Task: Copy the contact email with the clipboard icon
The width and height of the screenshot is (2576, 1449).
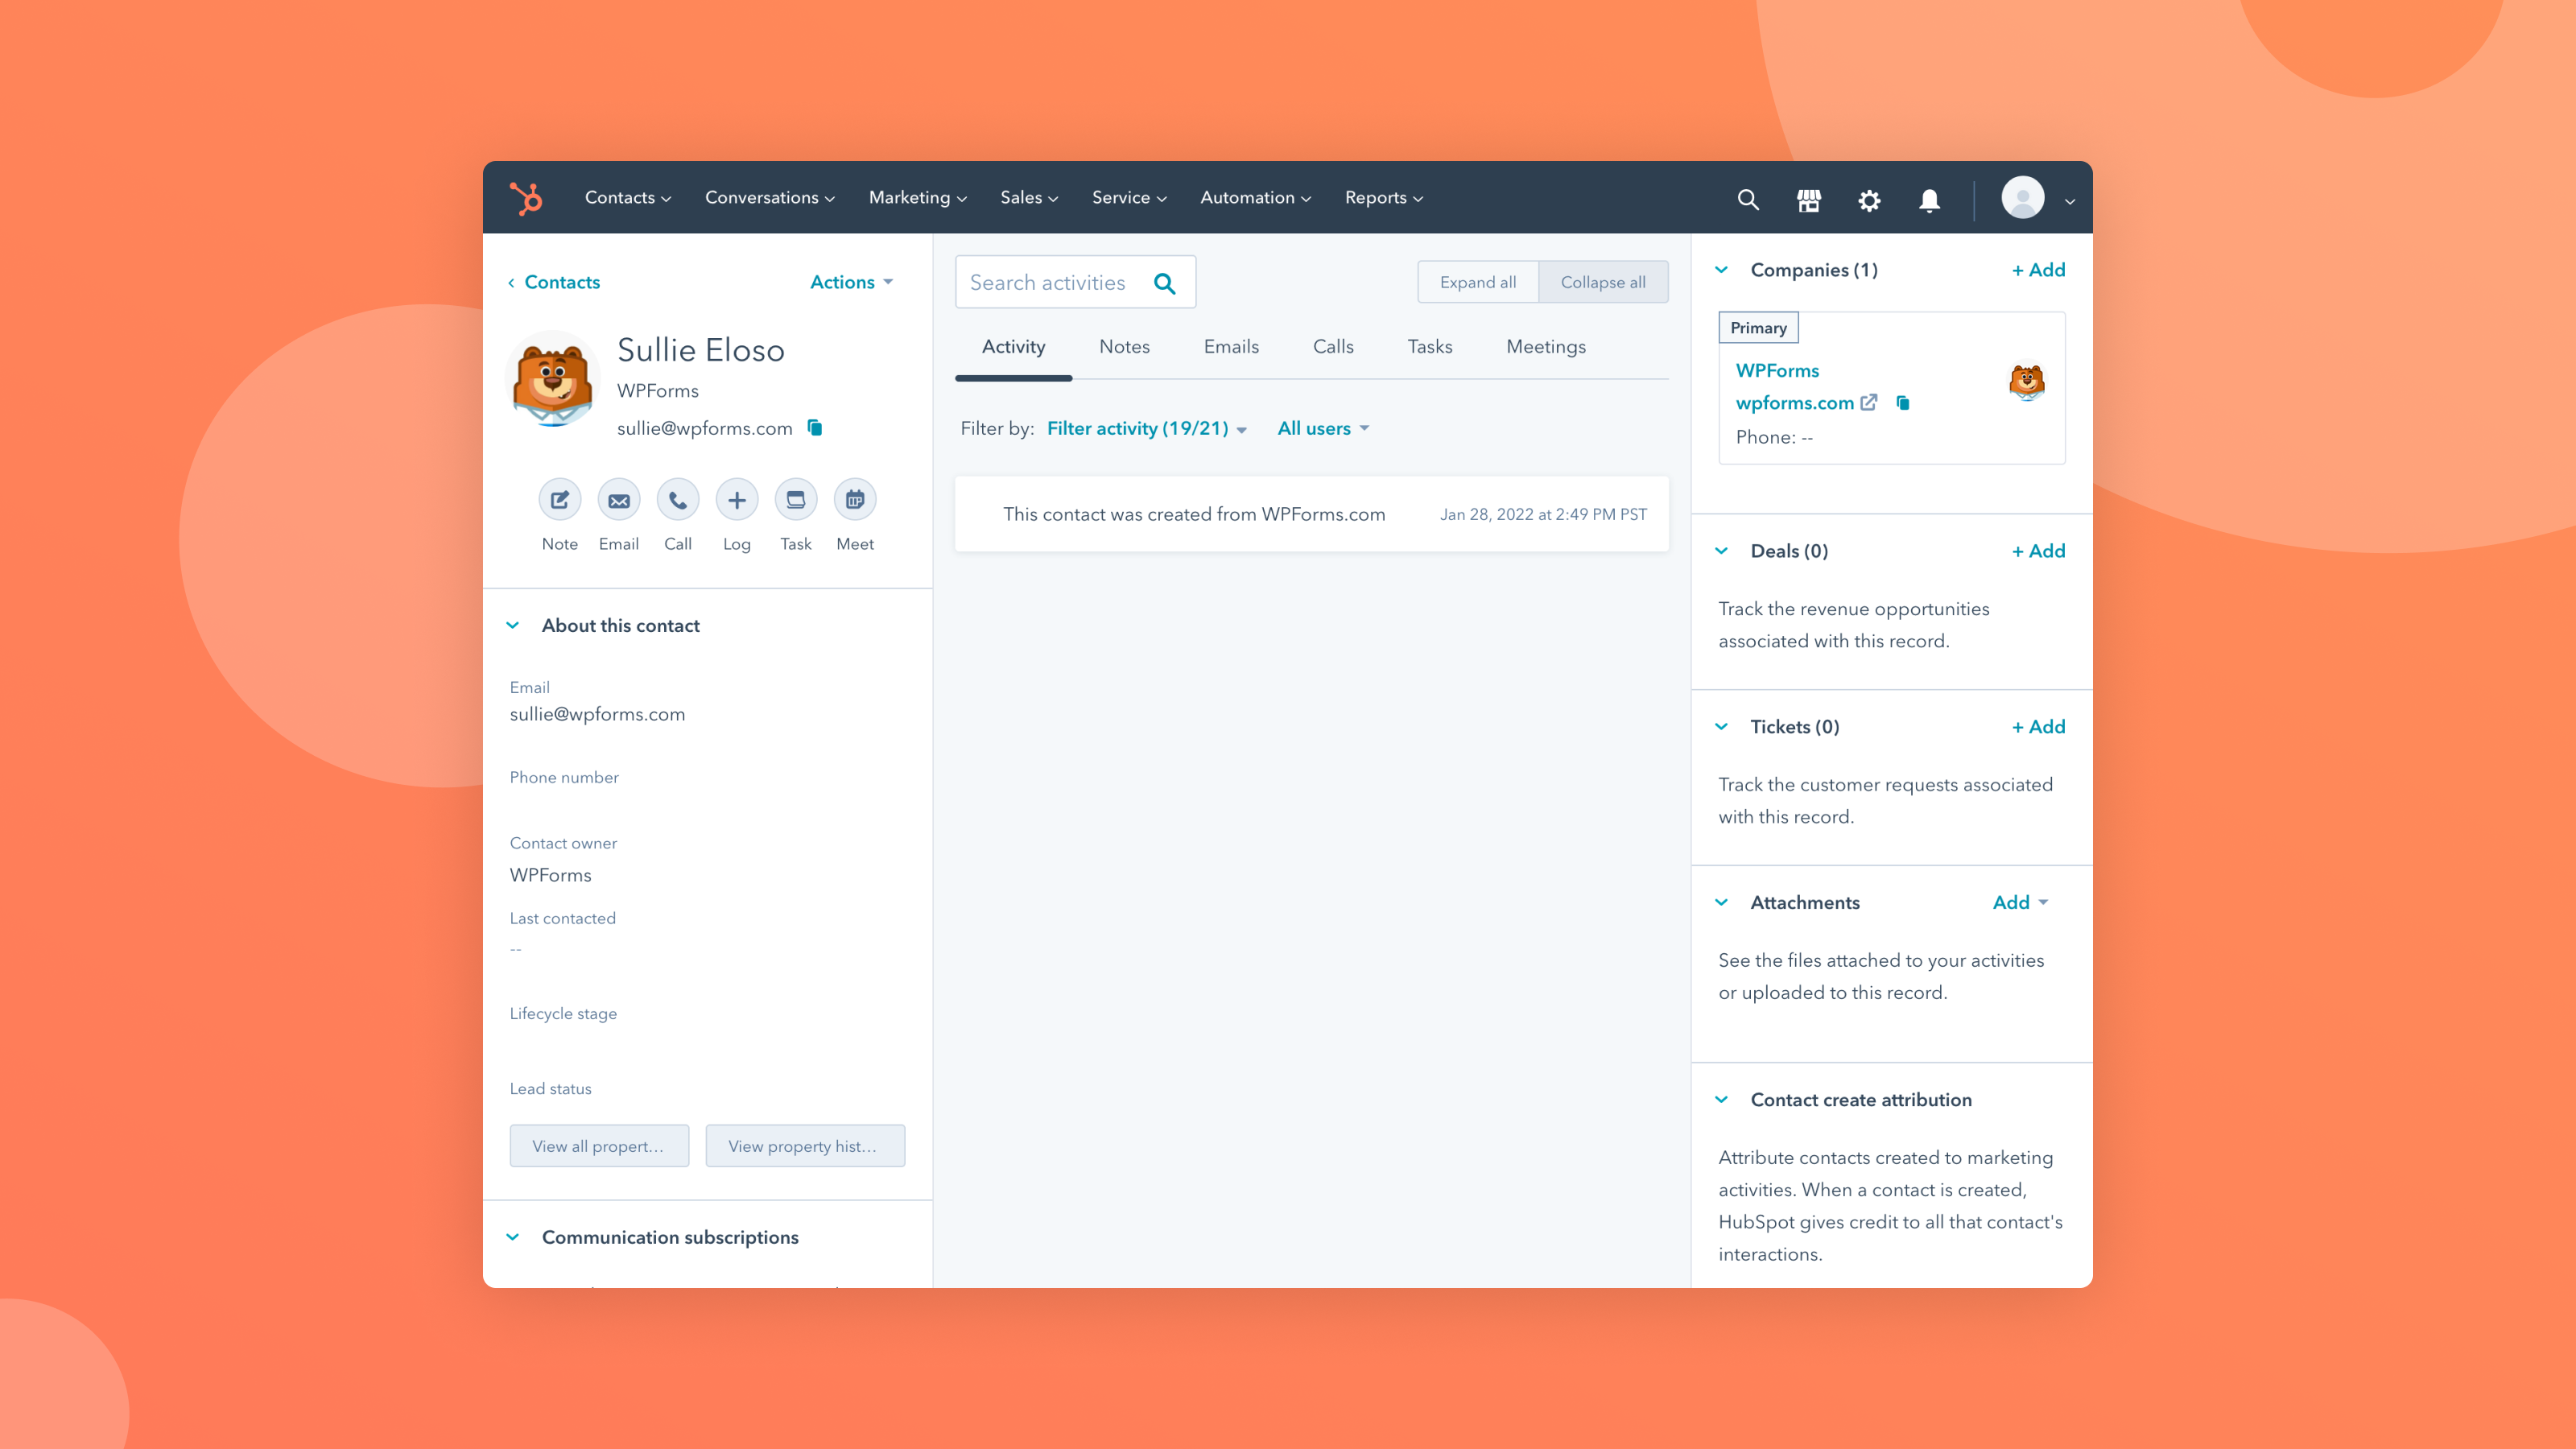Action: [x=815, y=428]
